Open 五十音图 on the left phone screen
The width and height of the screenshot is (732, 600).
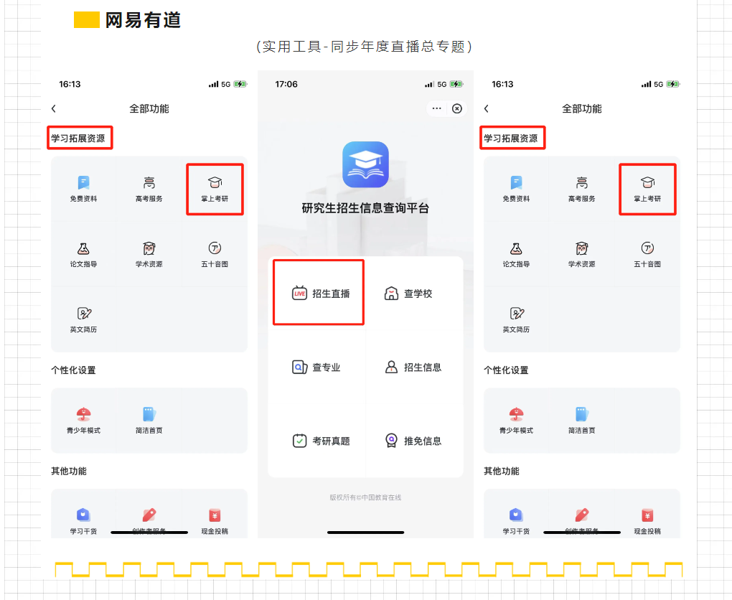click(215, 255)
